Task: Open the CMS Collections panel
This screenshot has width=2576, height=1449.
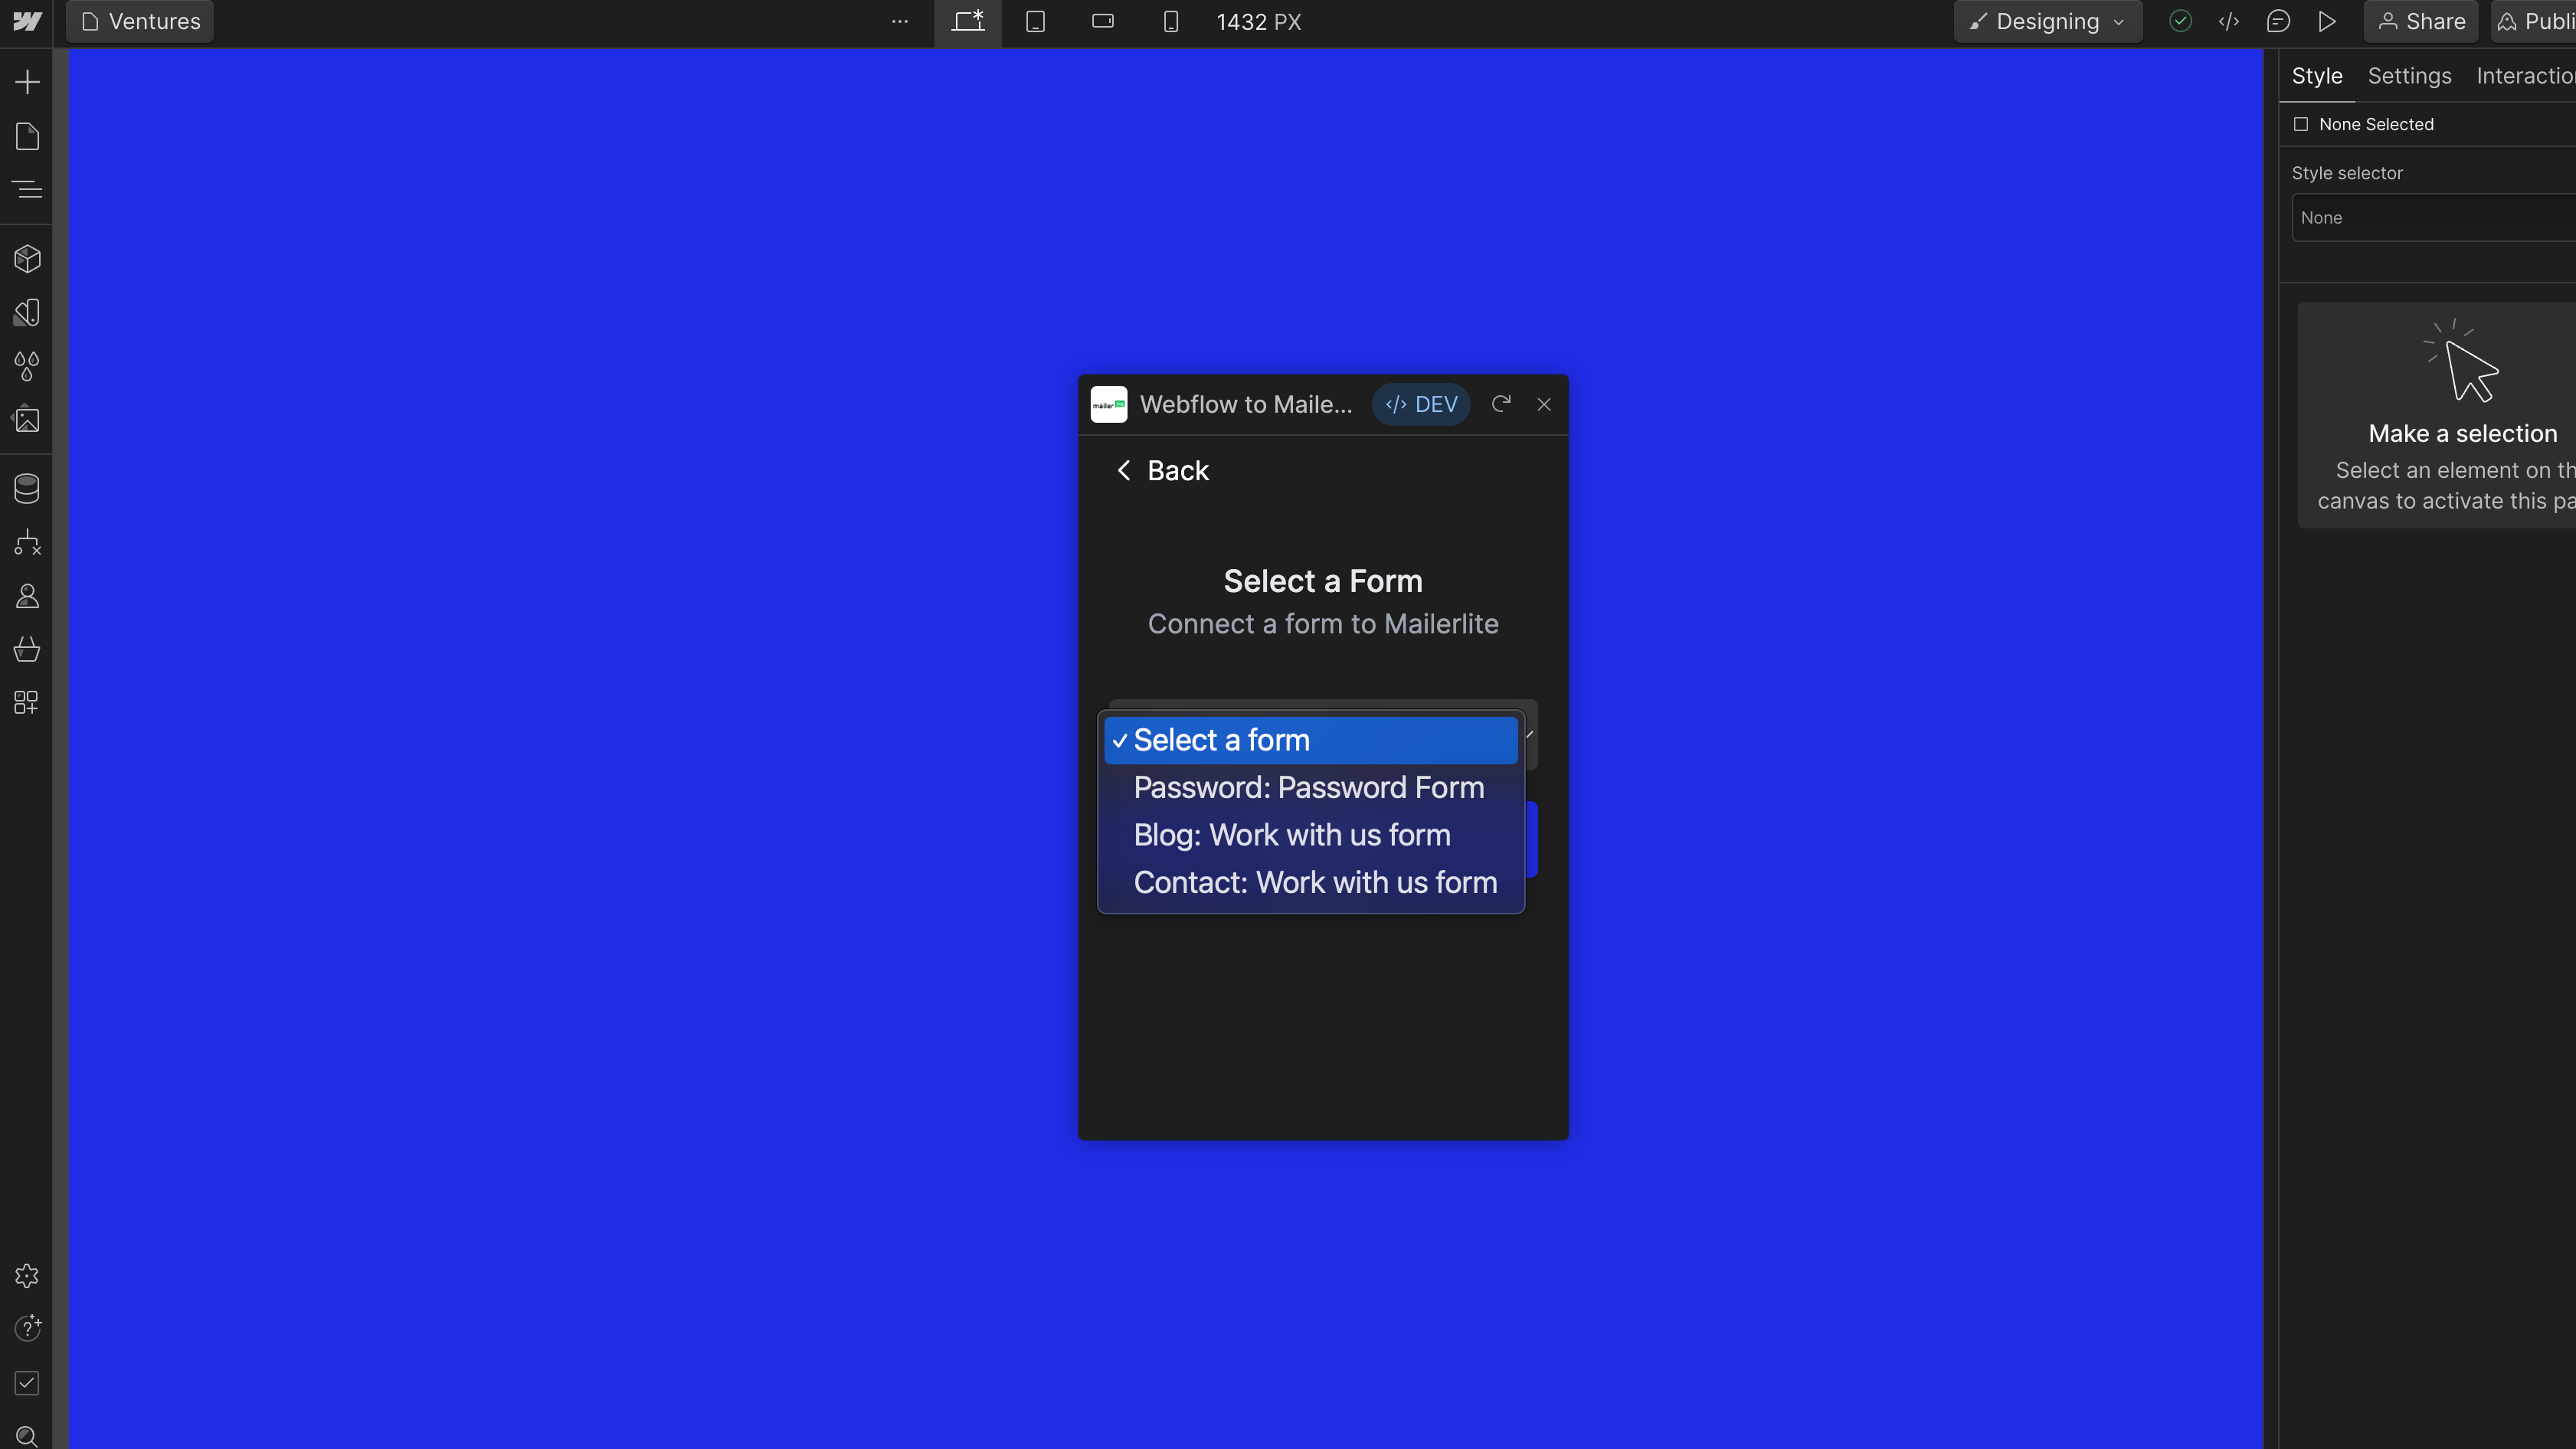Action: tap(27, 489)
